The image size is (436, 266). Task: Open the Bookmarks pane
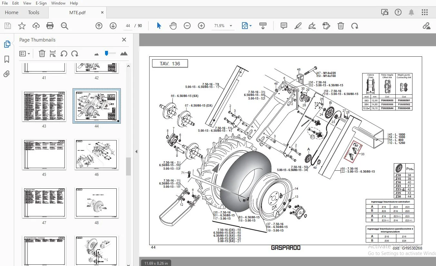point(7,59)
